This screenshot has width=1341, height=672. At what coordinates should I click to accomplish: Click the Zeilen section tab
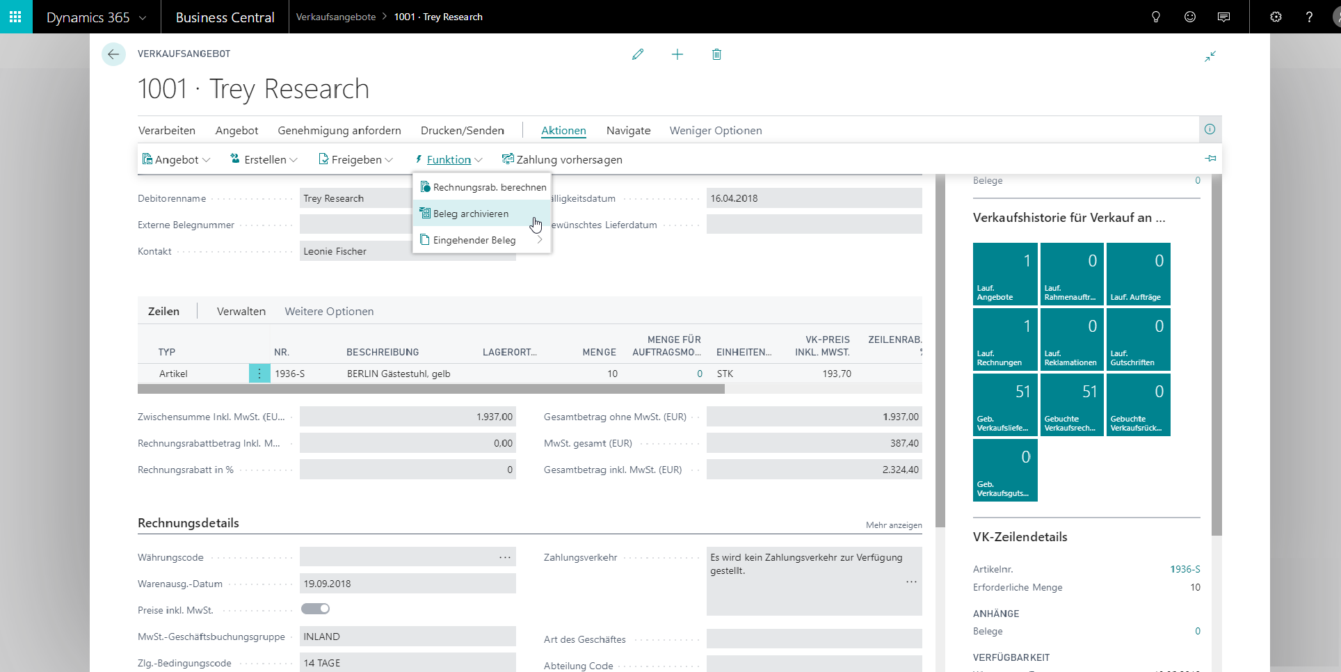pos(163,311)
